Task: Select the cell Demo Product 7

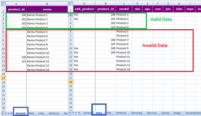Action: [x=47, y=40]
